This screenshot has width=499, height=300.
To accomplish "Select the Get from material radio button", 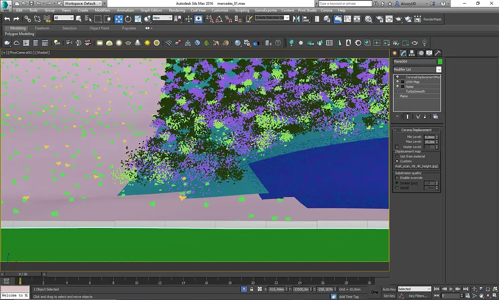I will point(397,156).
